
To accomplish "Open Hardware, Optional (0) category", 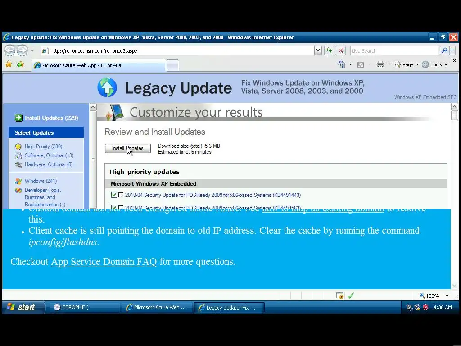I will tap(49, 164).
